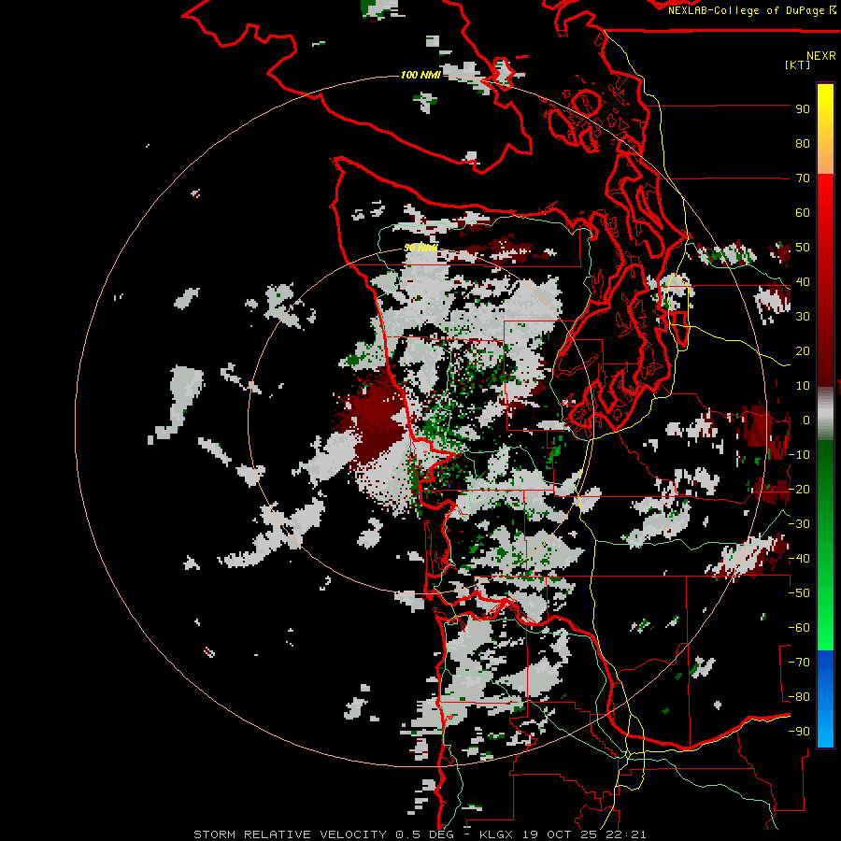The image size is (841, 841).
Task: Select the -60 value on the velocity scale
Action: [799, 628]
